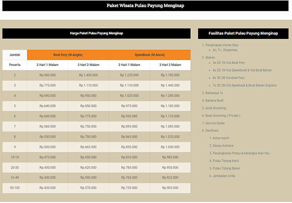Screen dimensions: 292x203
Task: Click '2 Hari 1 Malam' under Boat Fery
Action: (48, 65)
